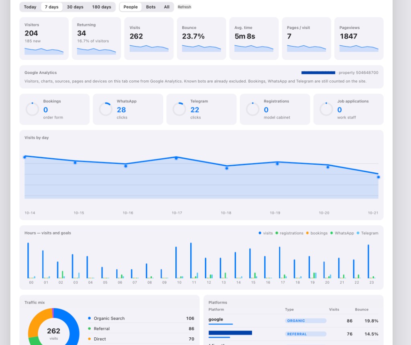The image size is (411, 345).
Task: Choose the 30 days range
Action: pyautogui.click(x=75, y=7)
